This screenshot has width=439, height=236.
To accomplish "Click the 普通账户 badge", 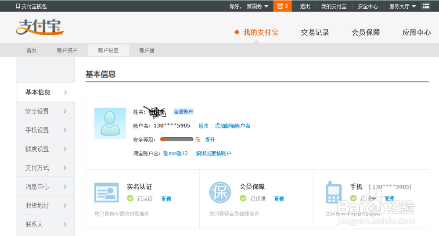I will point(184,111).
